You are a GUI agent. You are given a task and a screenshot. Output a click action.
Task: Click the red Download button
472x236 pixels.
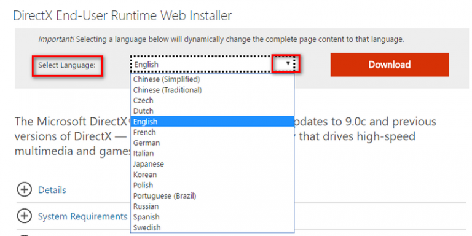[390, 65]
